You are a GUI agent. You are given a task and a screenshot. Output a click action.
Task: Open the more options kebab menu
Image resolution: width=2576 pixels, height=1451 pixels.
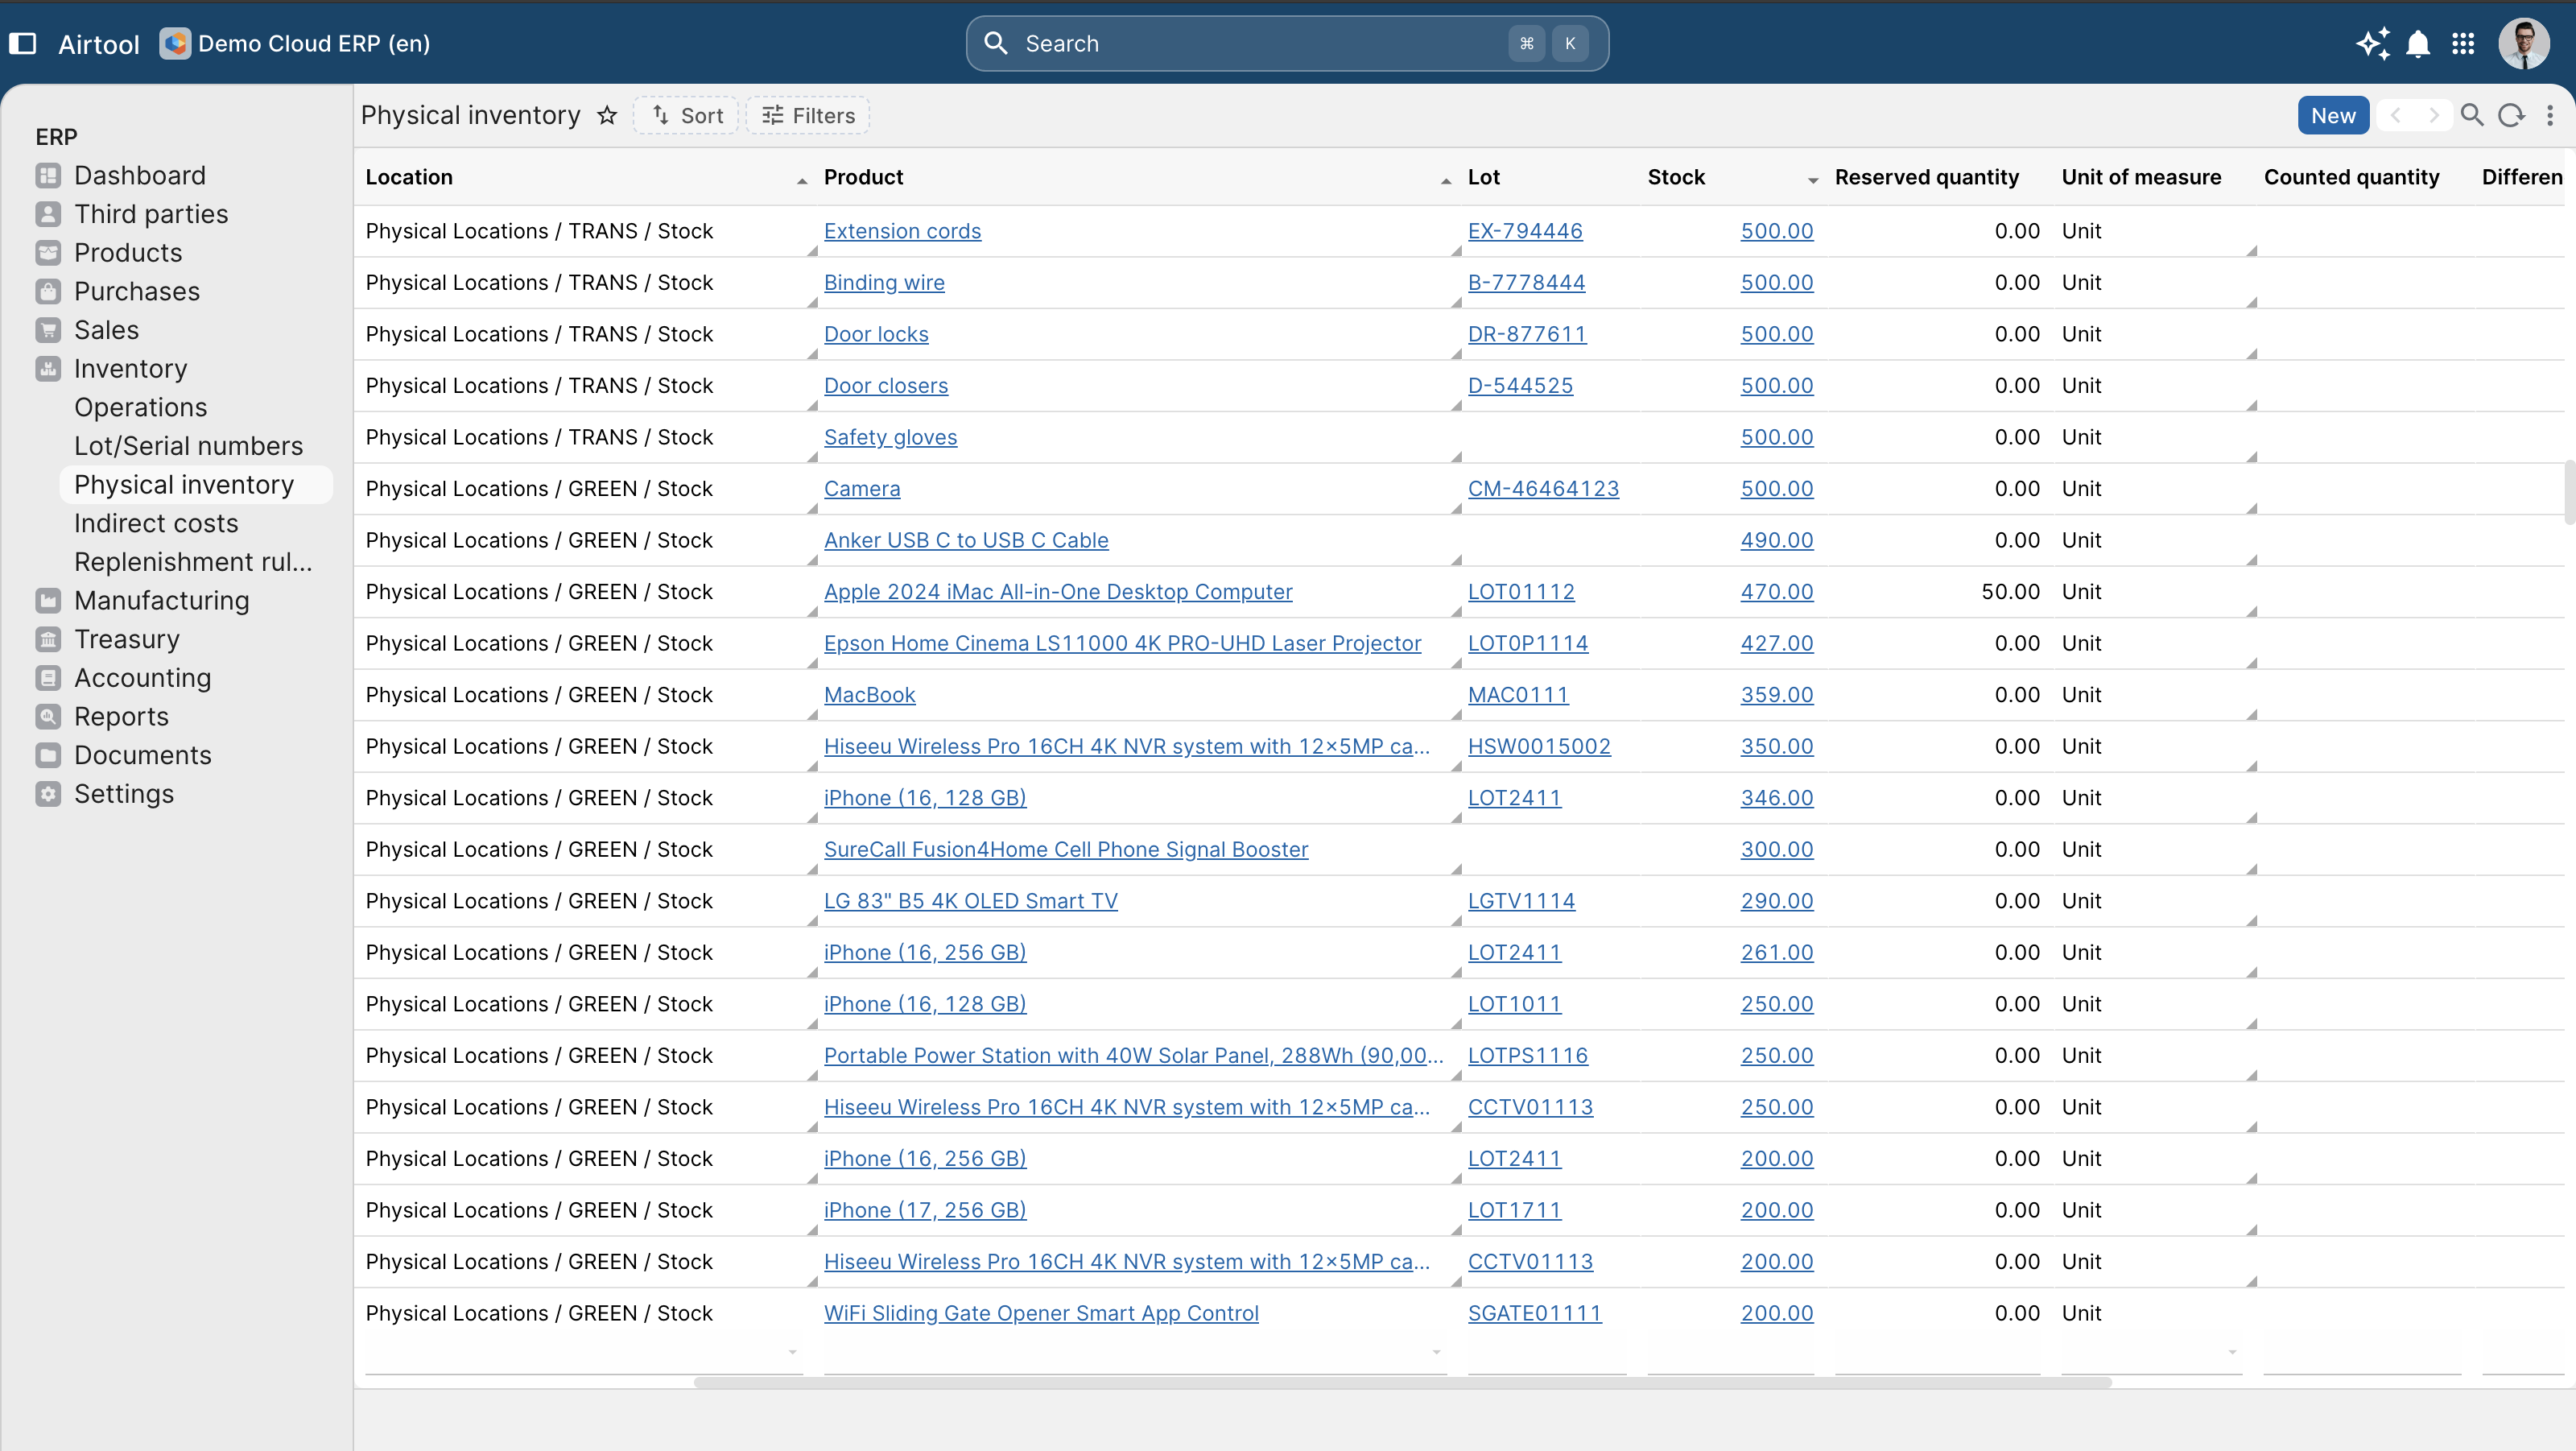(x=2550, y=115)
